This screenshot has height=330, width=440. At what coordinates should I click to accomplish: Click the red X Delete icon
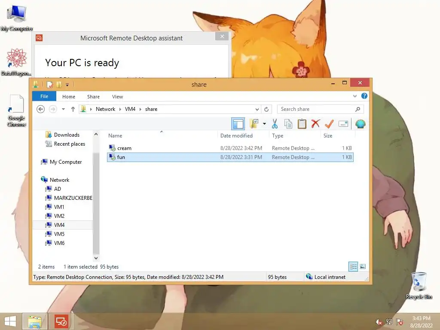pyautogui.click(x=315, y=123)
